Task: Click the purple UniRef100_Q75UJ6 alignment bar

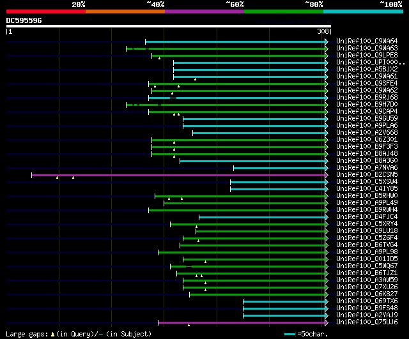Action: click(x=242, y=323)
